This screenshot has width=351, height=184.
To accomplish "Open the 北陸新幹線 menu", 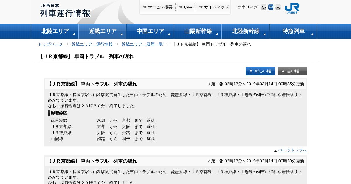I will 245,31.
